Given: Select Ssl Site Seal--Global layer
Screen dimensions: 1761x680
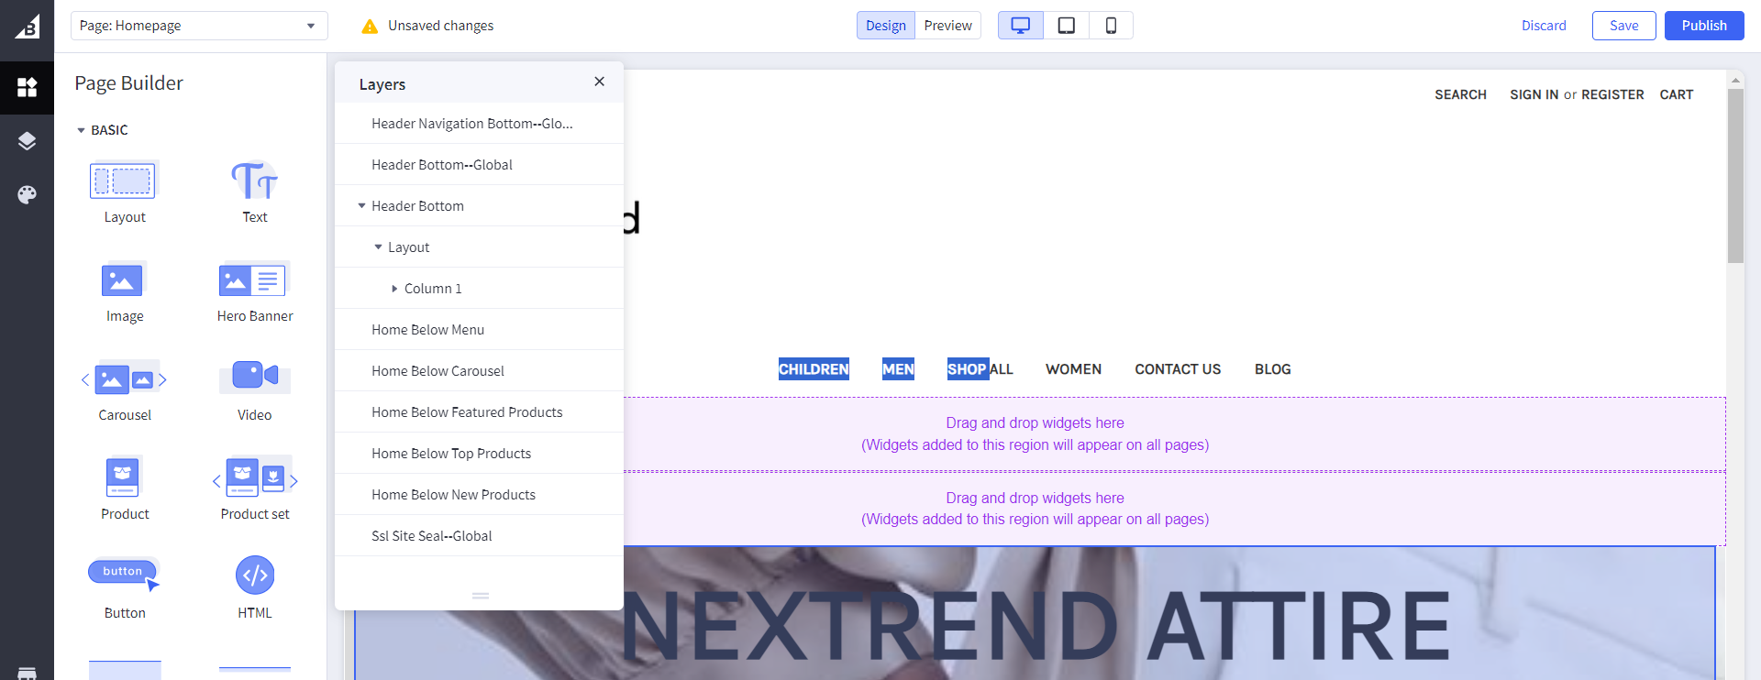Looking at the screenshot, I should [x=479, y=536].
